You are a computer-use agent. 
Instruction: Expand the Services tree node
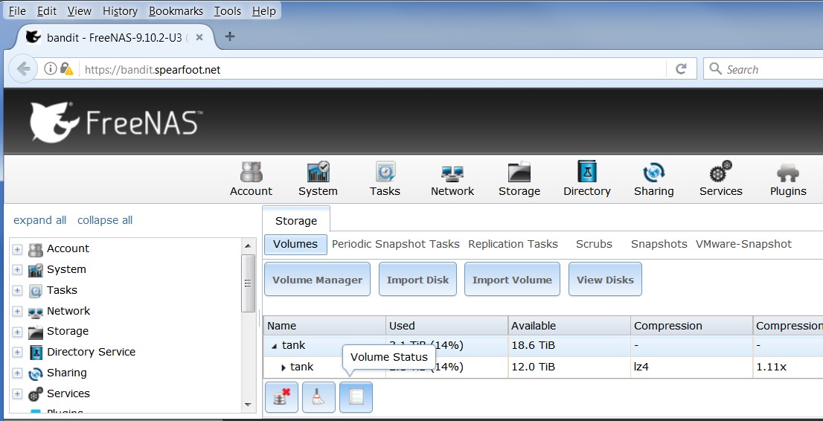[x=17, y=394]
